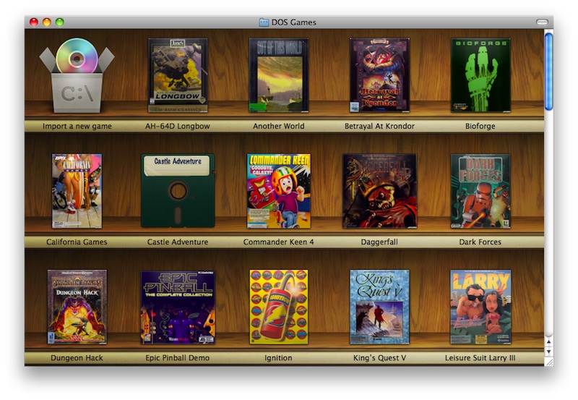Open Epic Pinball Demo cover

[178, 307]
